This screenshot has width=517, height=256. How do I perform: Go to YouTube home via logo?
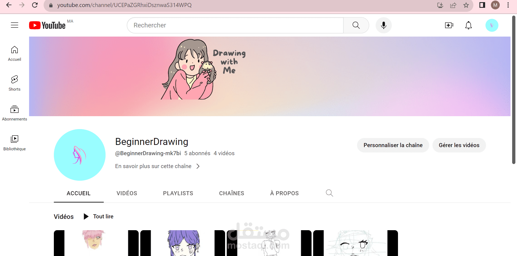pyautogui.click(x=47, y=25)
